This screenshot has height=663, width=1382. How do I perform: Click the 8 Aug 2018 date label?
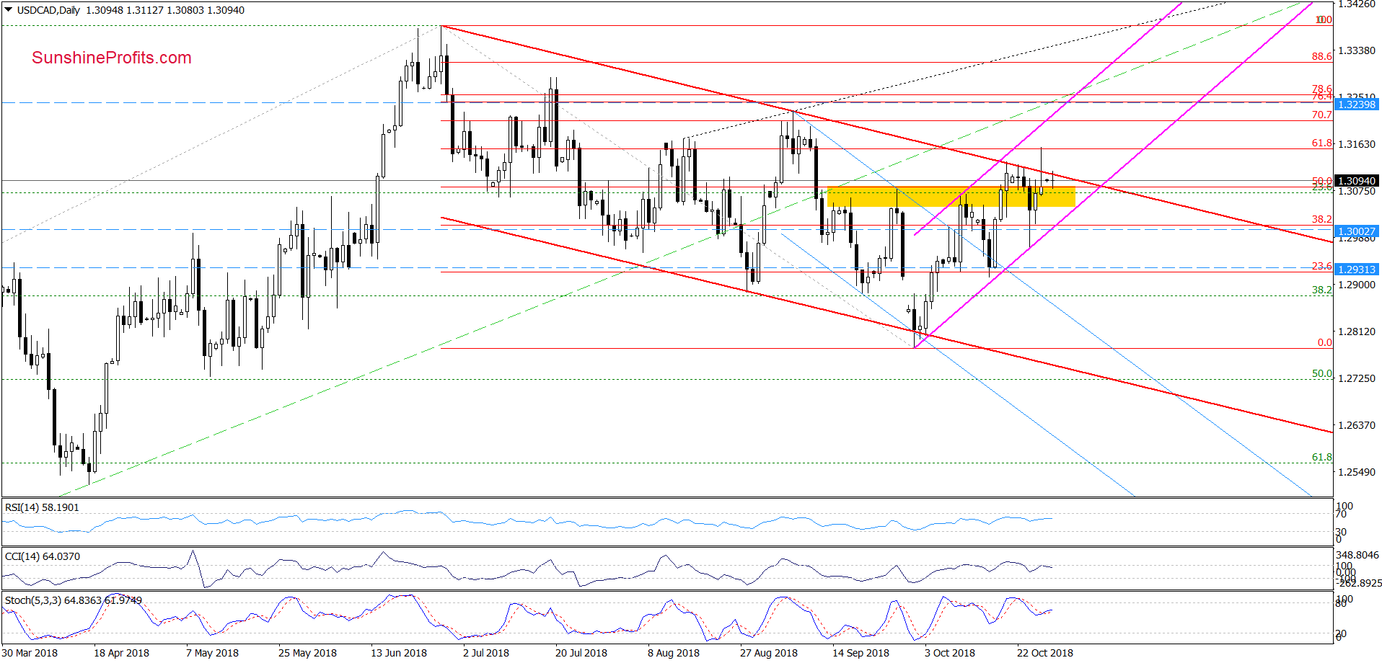[674, 653]
